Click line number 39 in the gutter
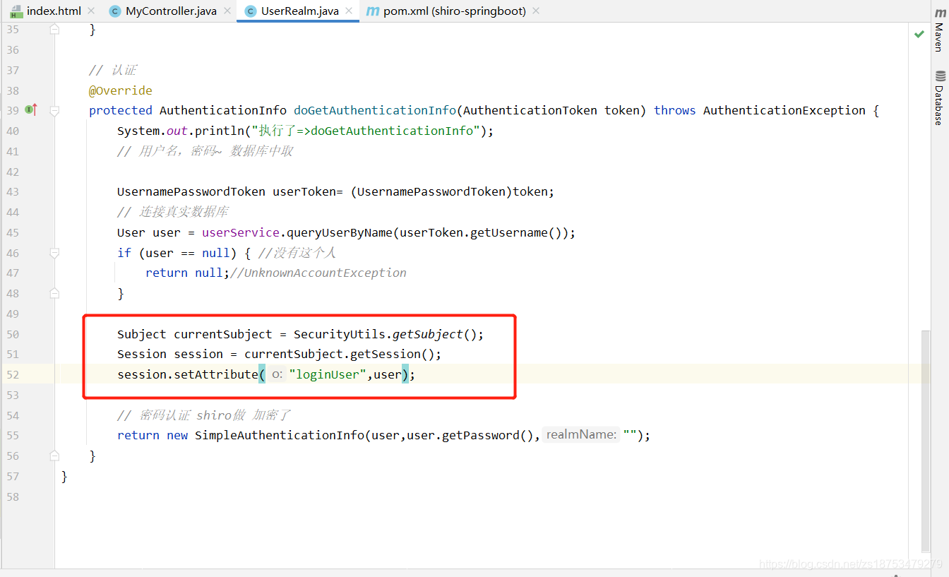 (x=13, y=110)
